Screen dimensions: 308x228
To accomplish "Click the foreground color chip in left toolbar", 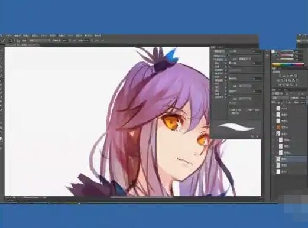I will [x=1, y=138].
